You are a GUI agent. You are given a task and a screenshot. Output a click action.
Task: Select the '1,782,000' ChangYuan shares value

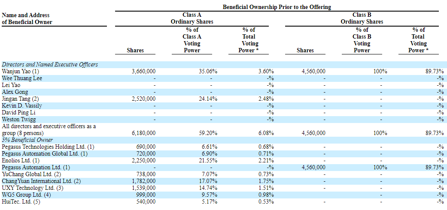144,181
